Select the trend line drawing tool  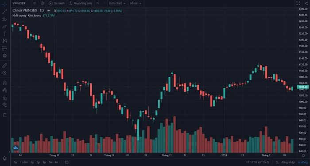[5, 12]
